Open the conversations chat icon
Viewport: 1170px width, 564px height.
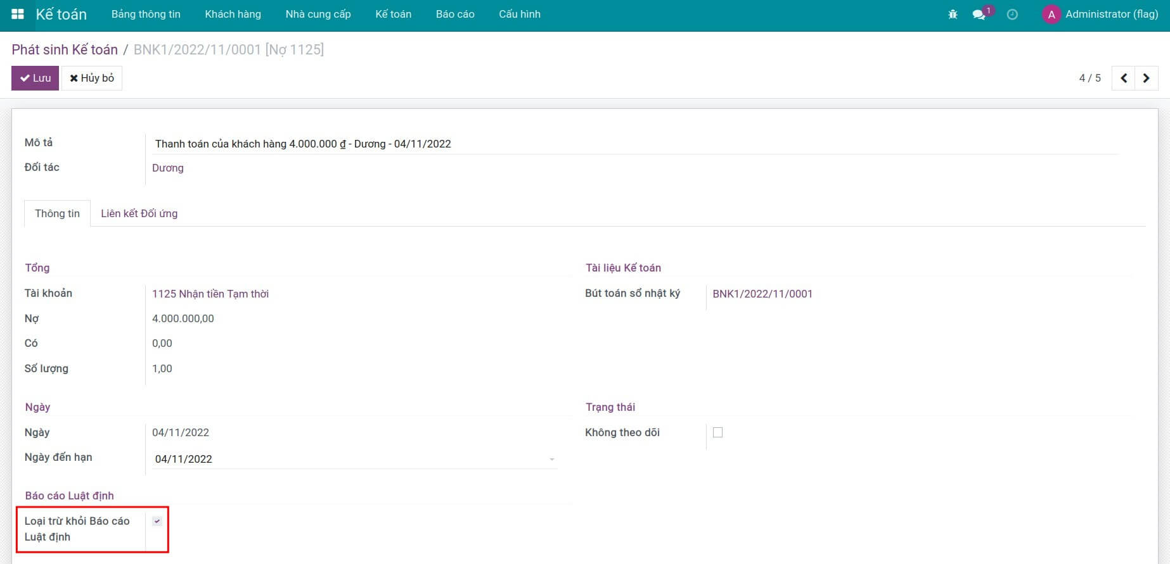pos(979,14)
